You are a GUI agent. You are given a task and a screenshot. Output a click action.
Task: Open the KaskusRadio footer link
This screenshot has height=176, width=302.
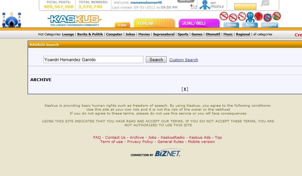173,137
